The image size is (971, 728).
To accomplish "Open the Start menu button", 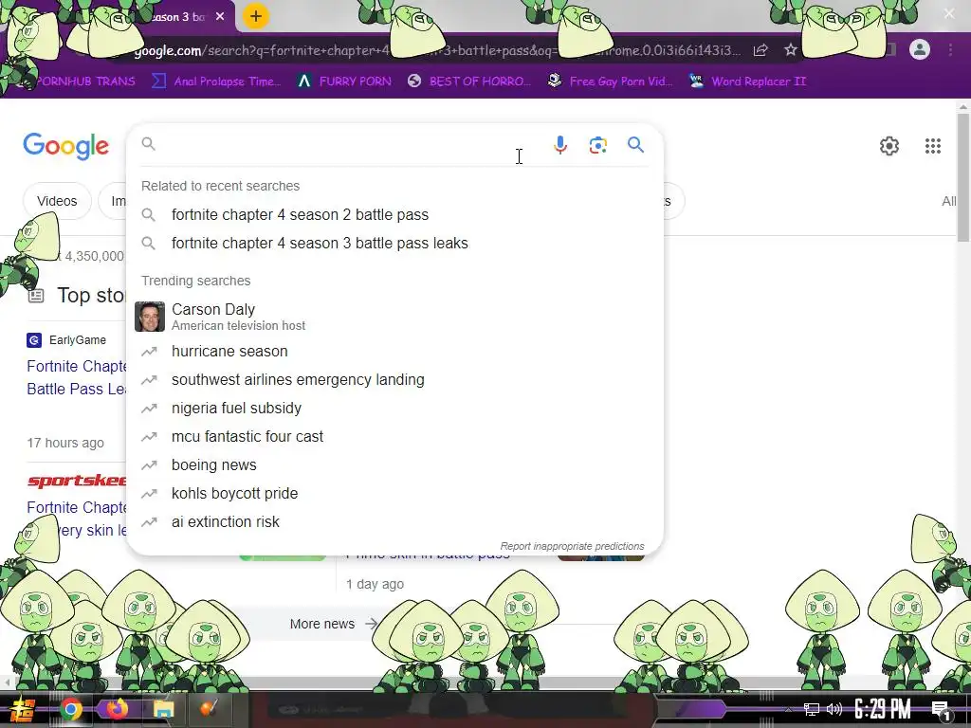I will pyautogui.click(x=23, y=709).
